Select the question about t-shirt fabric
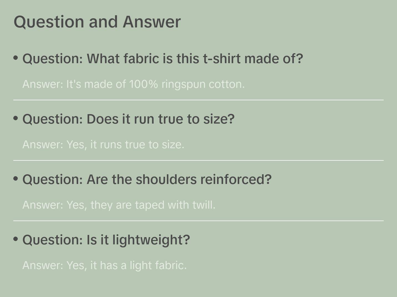Screen dimensions: 397x297 pyautogui.click(x=162, y=59)
